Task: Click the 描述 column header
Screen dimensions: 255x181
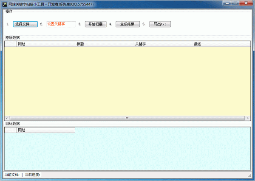Action: 221,44
